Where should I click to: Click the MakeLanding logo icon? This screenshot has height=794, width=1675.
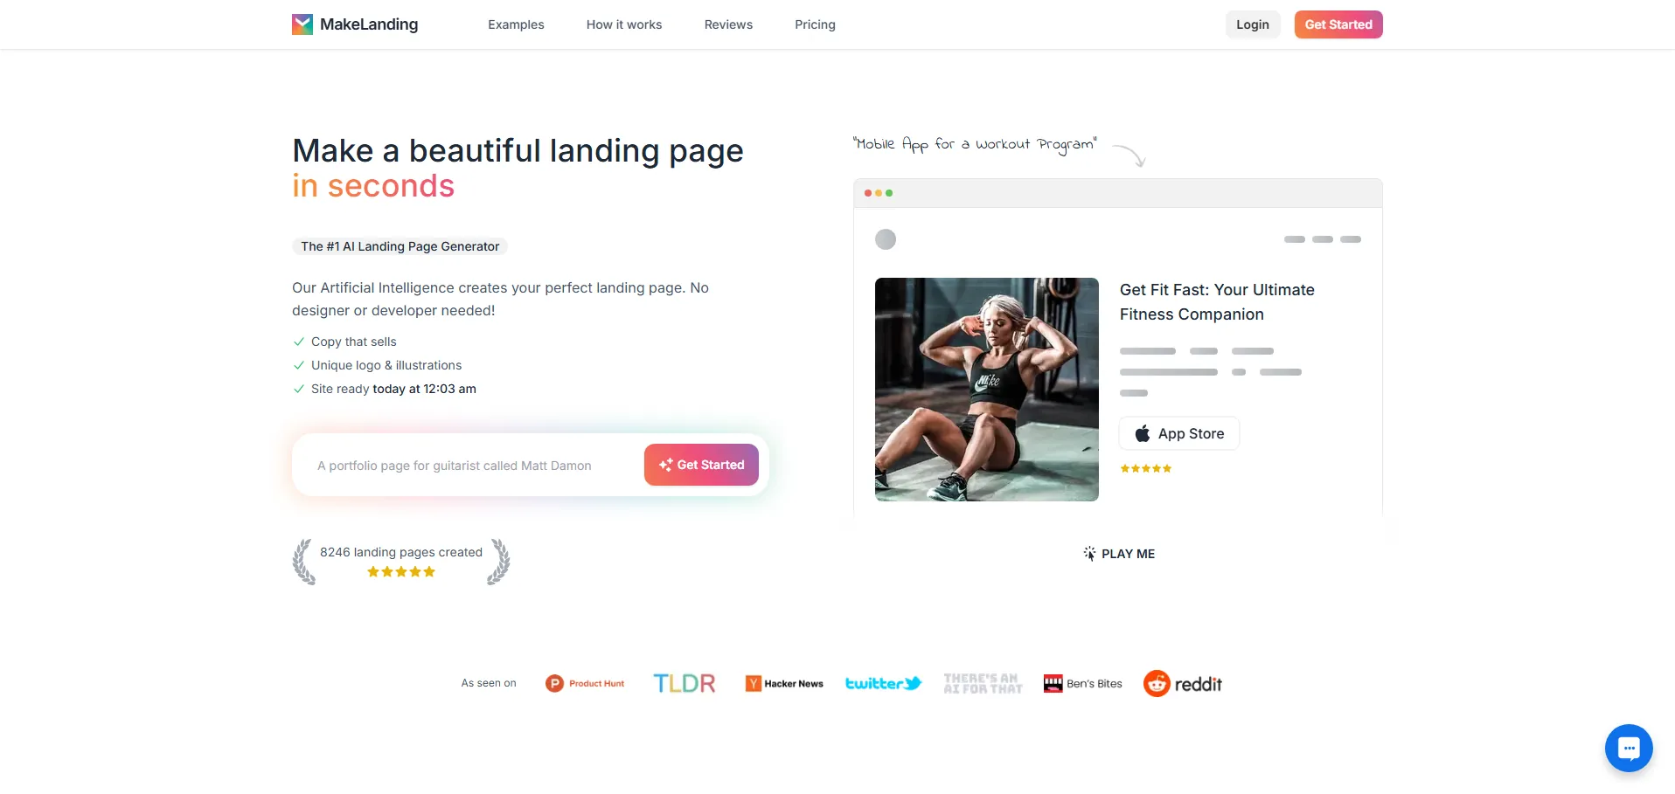coord(302,24)
